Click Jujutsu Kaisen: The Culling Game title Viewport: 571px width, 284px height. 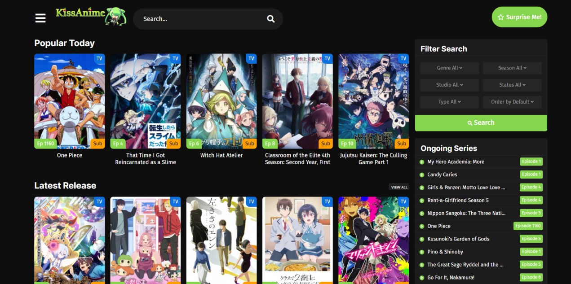(x=373, y=159)
